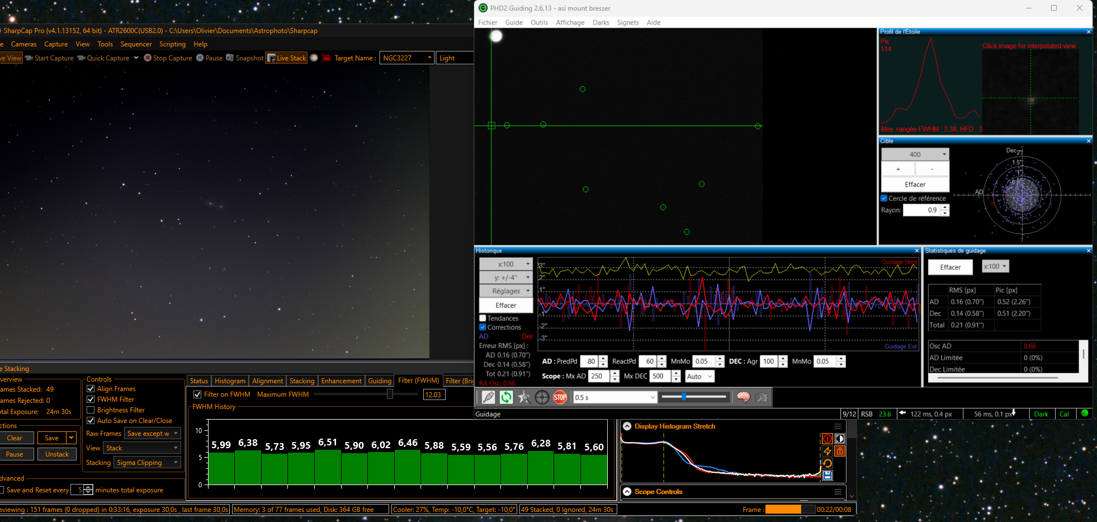
Task: Click the green looping exposures icon in PHD2
Action: [x=506, y=397]
